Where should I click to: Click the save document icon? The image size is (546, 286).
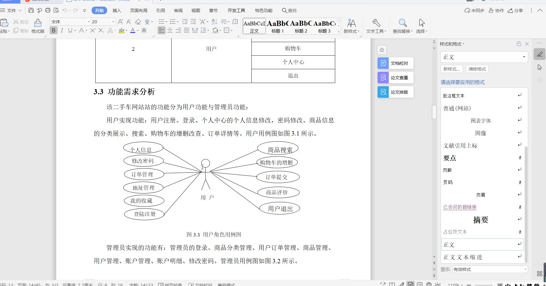coord(31,10)
